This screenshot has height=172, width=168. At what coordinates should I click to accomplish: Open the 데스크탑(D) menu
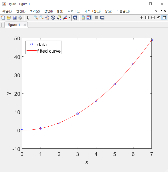click(92, 11)
